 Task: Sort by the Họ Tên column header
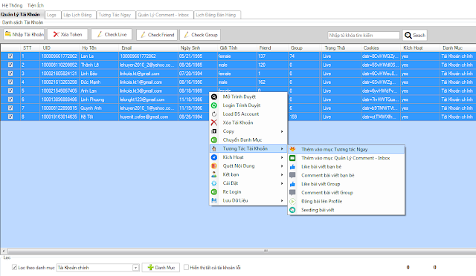(x=99, y=48)
